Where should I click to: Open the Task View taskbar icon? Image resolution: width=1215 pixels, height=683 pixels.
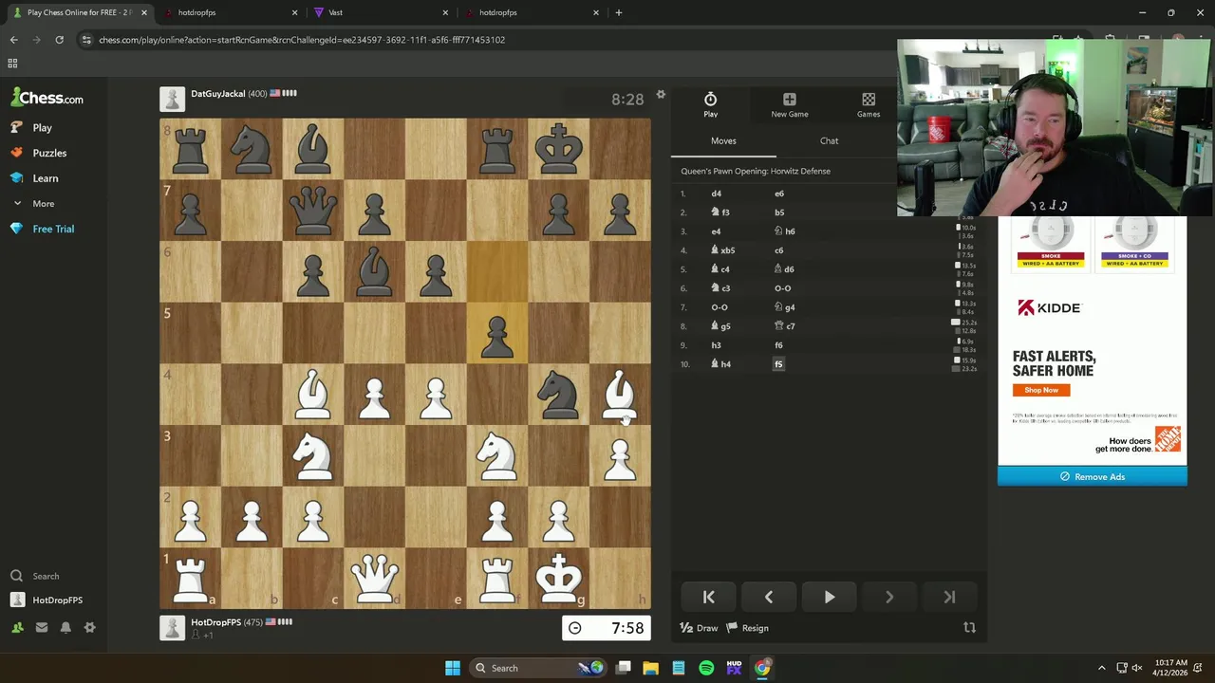623,668
